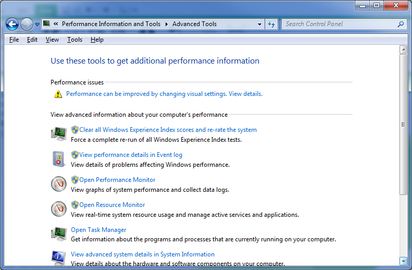Screen dimensions: 412x270
Task: Click the Performance Monitor gauge icon
Action: pyautogui.click(x=59, y=184)
